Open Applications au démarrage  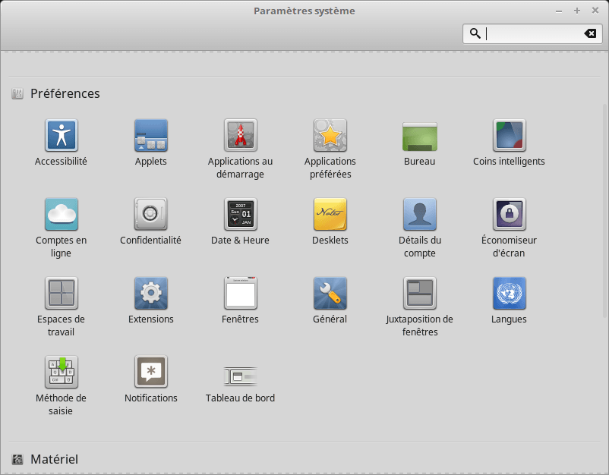tap(240, 136)
